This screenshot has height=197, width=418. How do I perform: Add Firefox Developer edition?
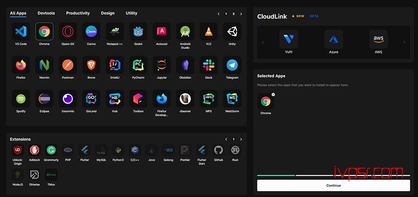point(161,99)
